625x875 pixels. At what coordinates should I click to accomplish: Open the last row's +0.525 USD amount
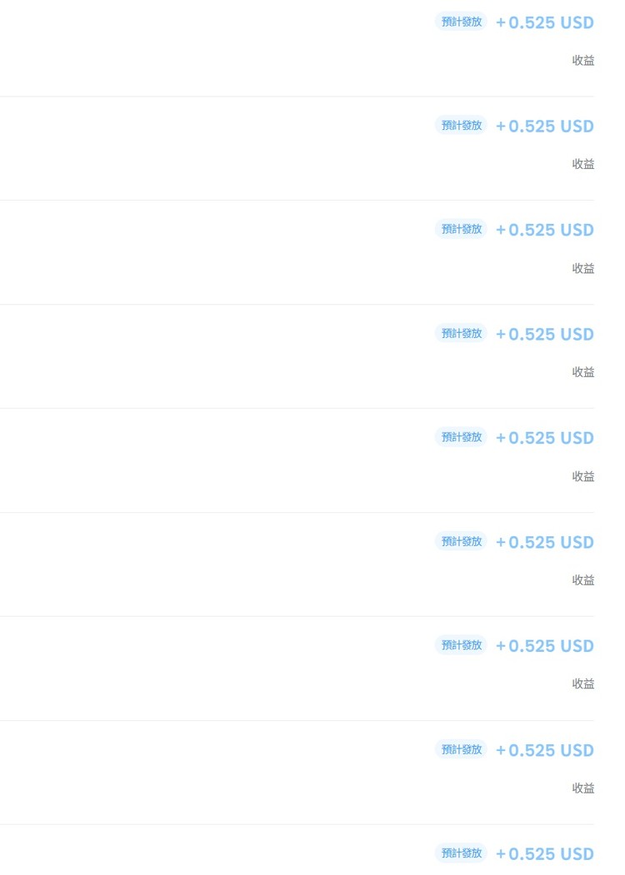(545, 854)
